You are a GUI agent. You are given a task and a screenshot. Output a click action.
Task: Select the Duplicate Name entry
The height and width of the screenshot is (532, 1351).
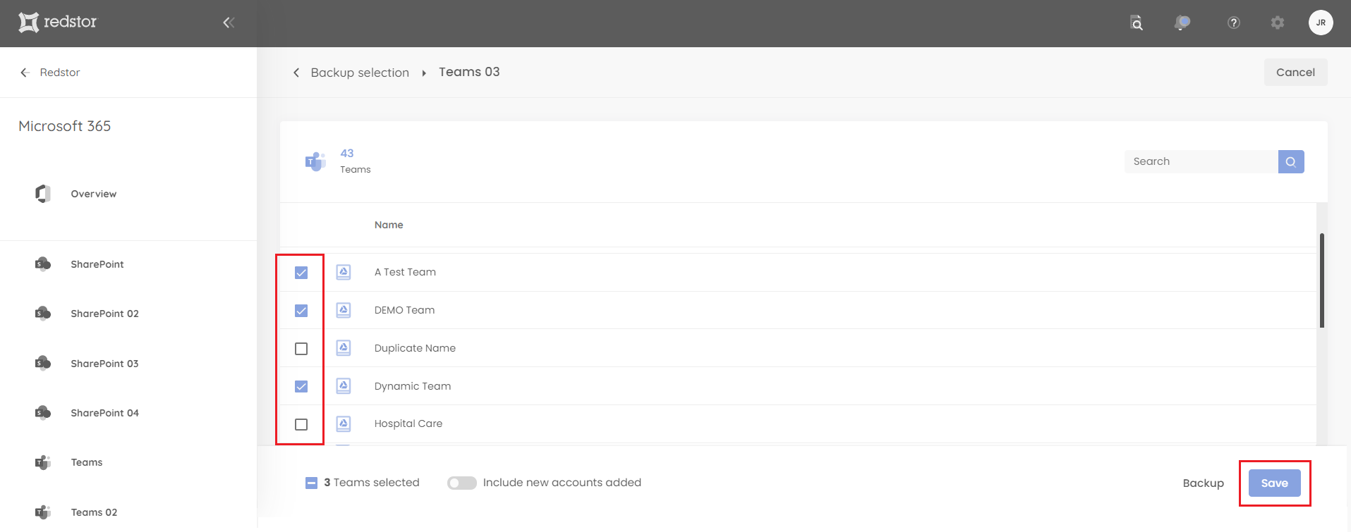point(415,348)
